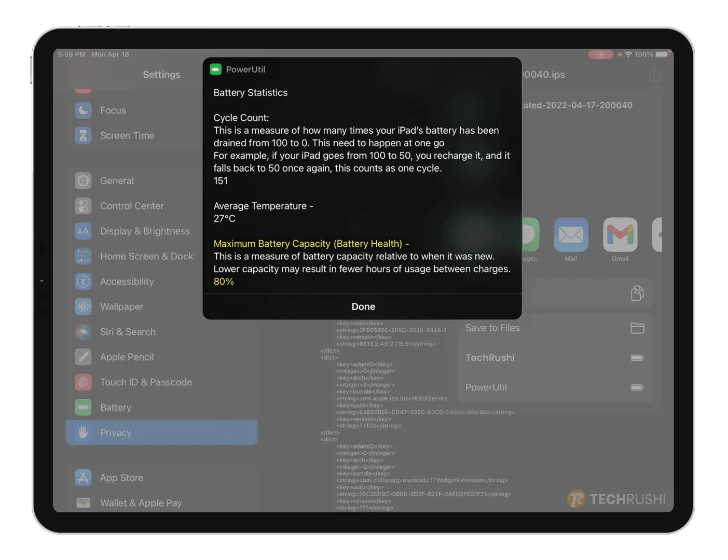Open Screen Time settings

click(162, 135)
